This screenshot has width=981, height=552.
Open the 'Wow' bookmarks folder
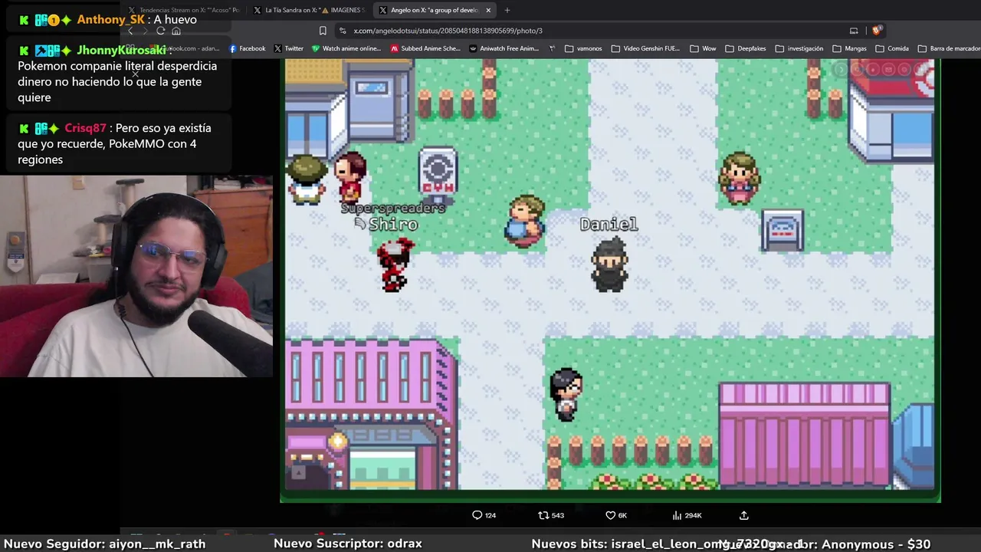703,48
